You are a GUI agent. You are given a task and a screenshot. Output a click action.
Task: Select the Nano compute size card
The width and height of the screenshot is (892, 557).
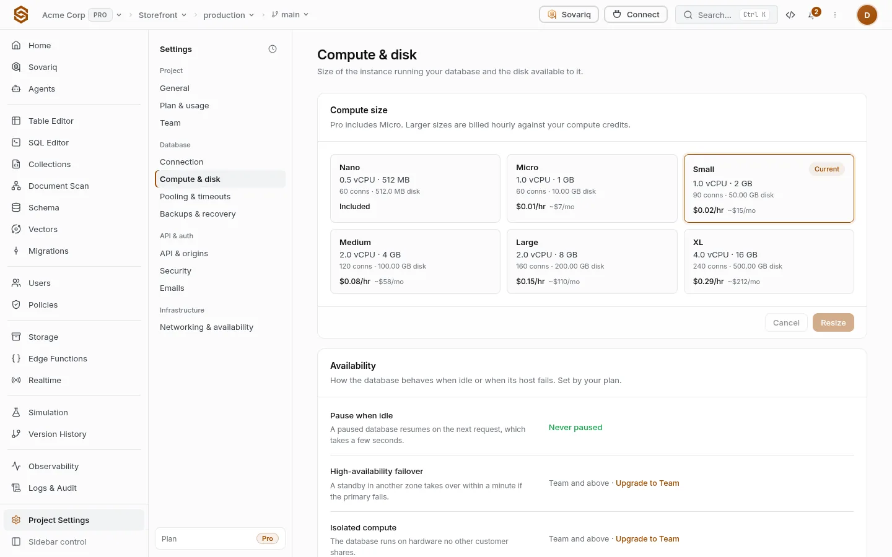pyautogui.click(x=415, y=188)
